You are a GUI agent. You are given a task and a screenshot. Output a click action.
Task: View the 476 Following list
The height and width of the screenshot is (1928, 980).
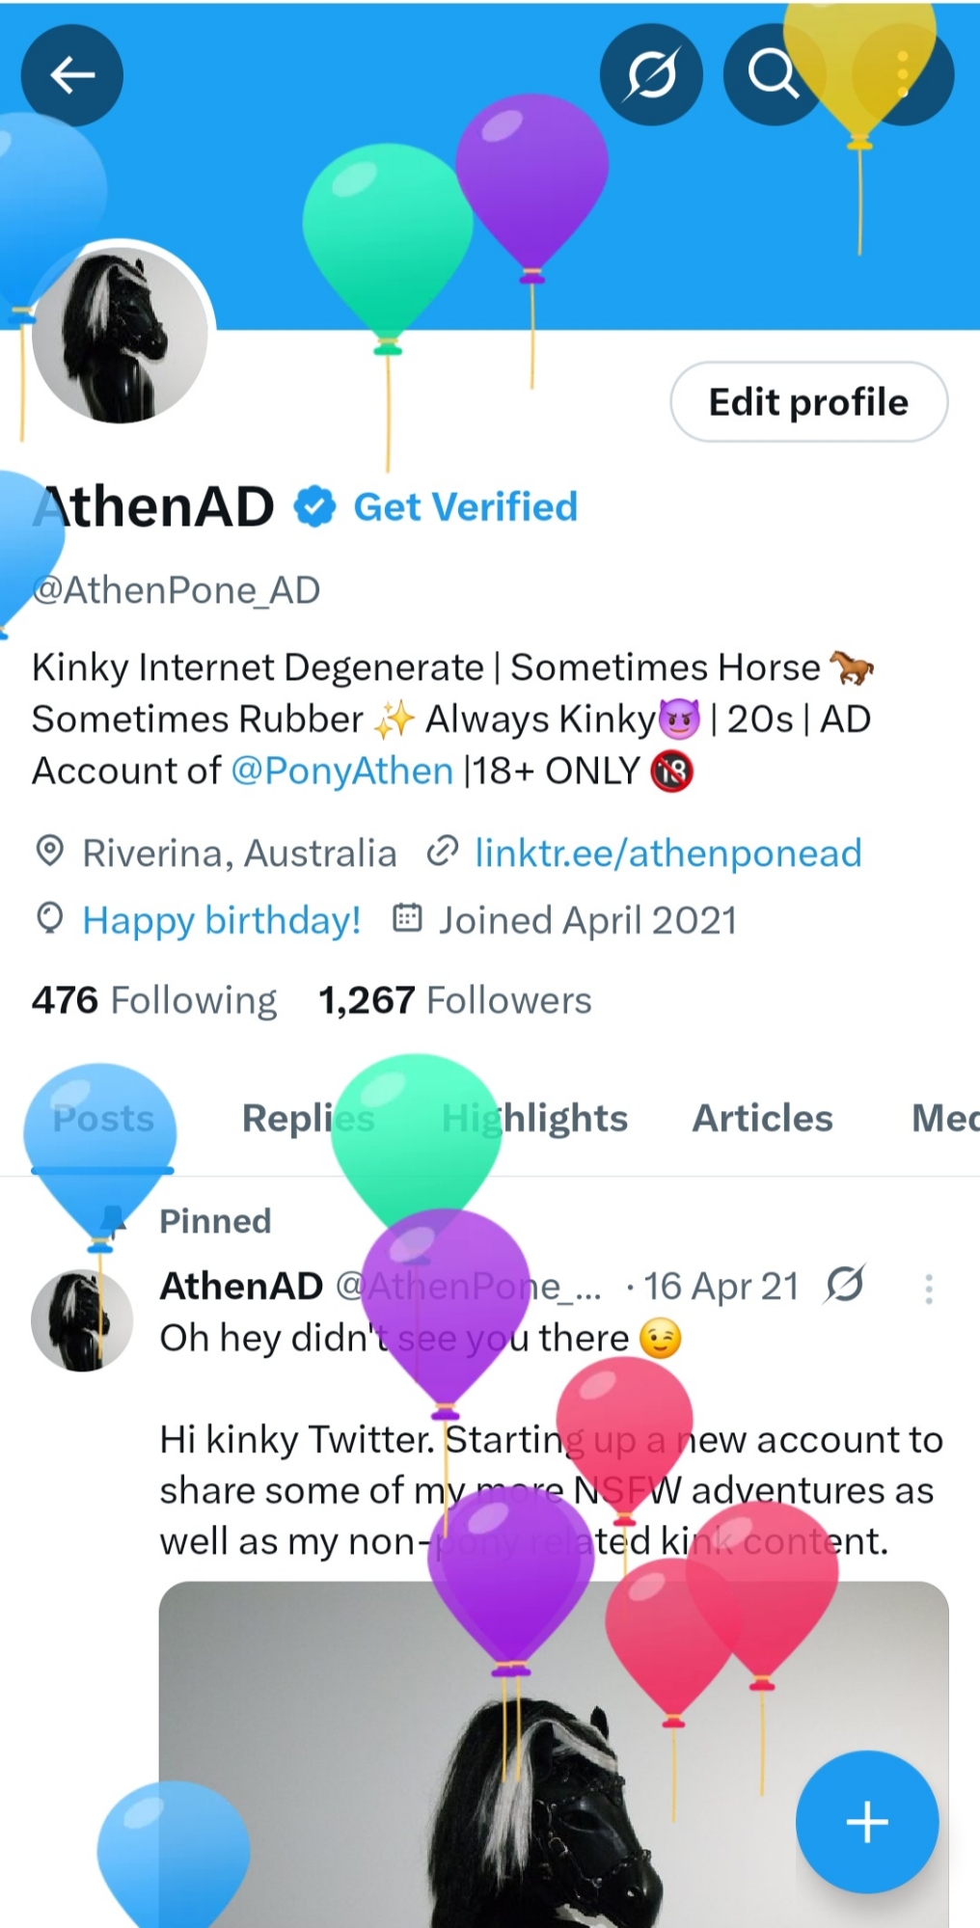pos(154,1000)
